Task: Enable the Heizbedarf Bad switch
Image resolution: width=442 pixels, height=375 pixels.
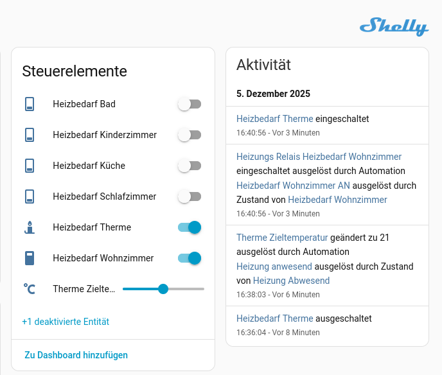Action: coord(190,104)
